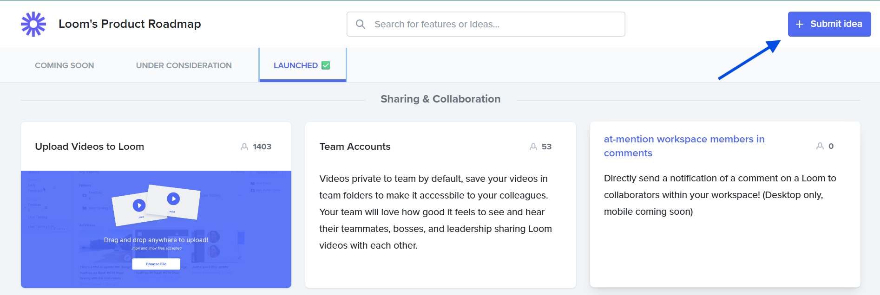This screenshot has height=295, width=880.
Task: Click the magnifying glass search icon
Action: pos(361,24)
